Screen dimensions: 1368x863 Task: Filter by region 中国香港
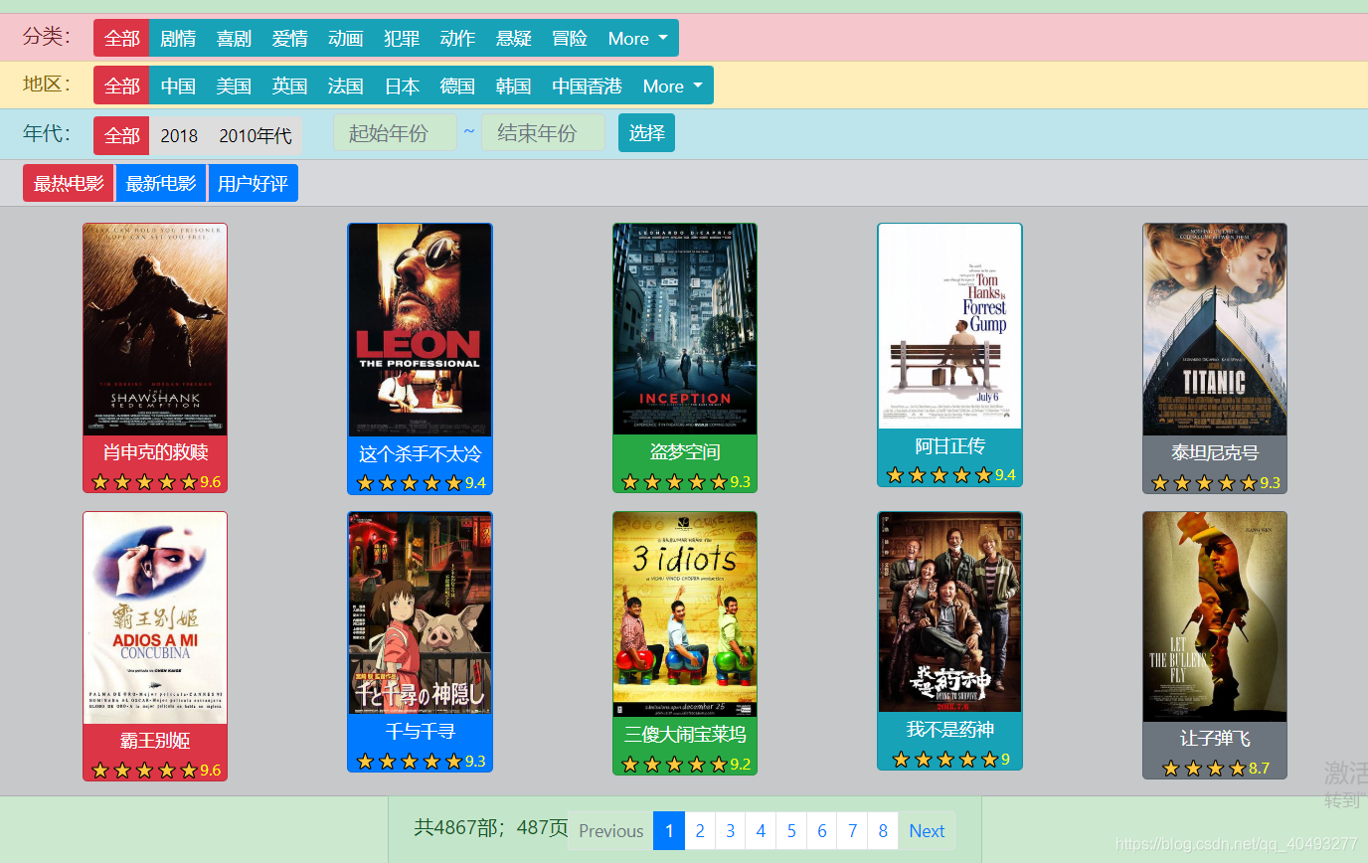click(587, 86)
